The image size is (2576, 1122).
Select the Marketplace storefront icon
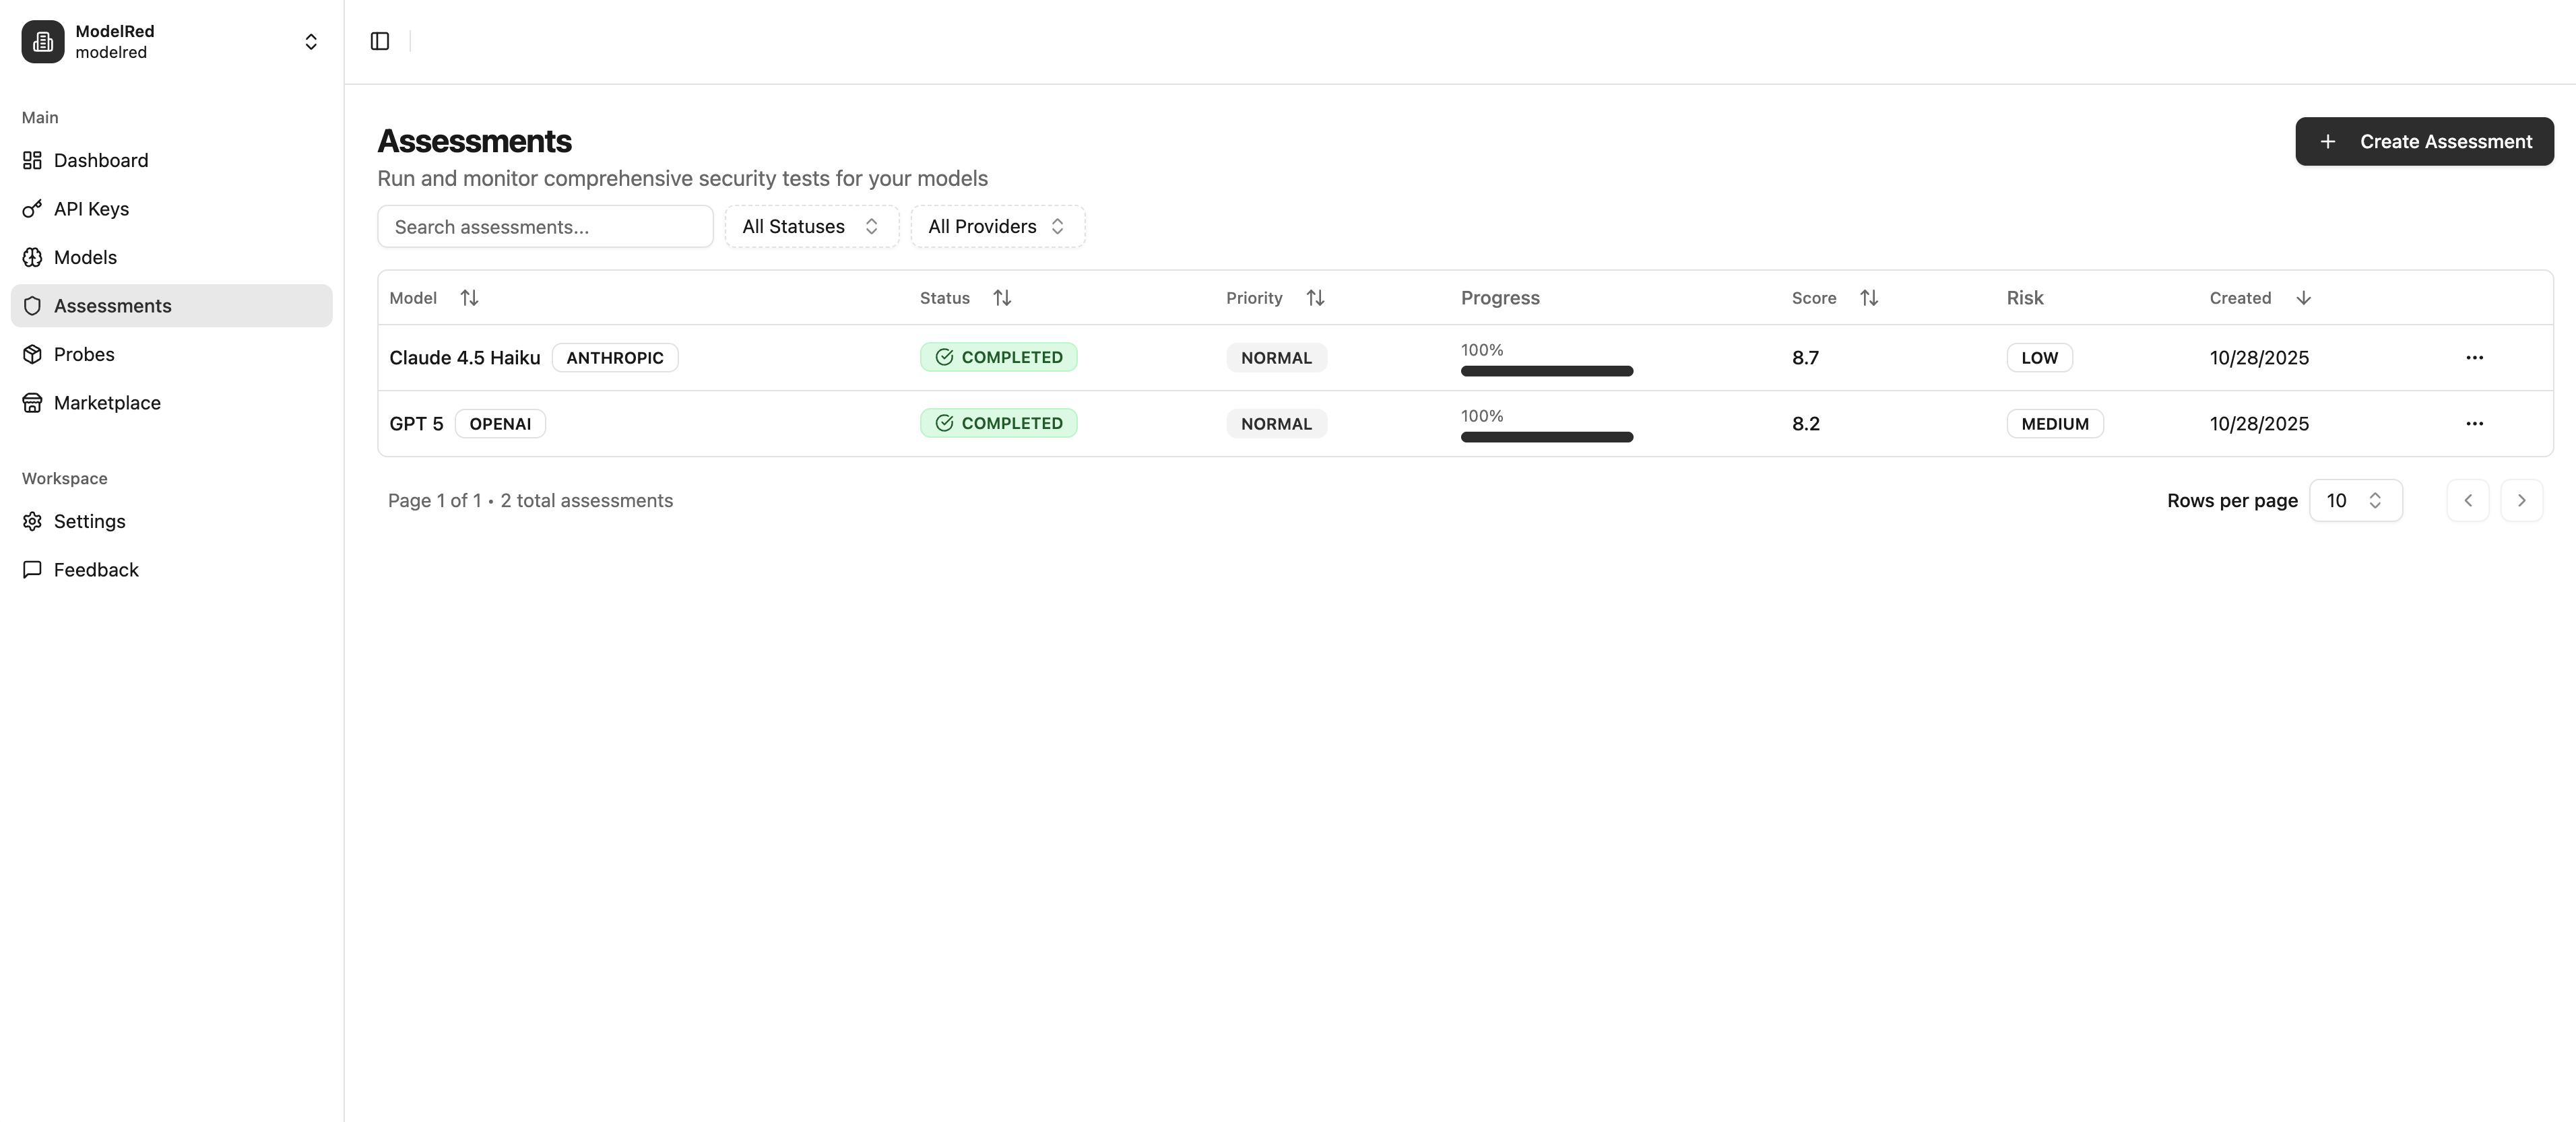click(32, 402)
